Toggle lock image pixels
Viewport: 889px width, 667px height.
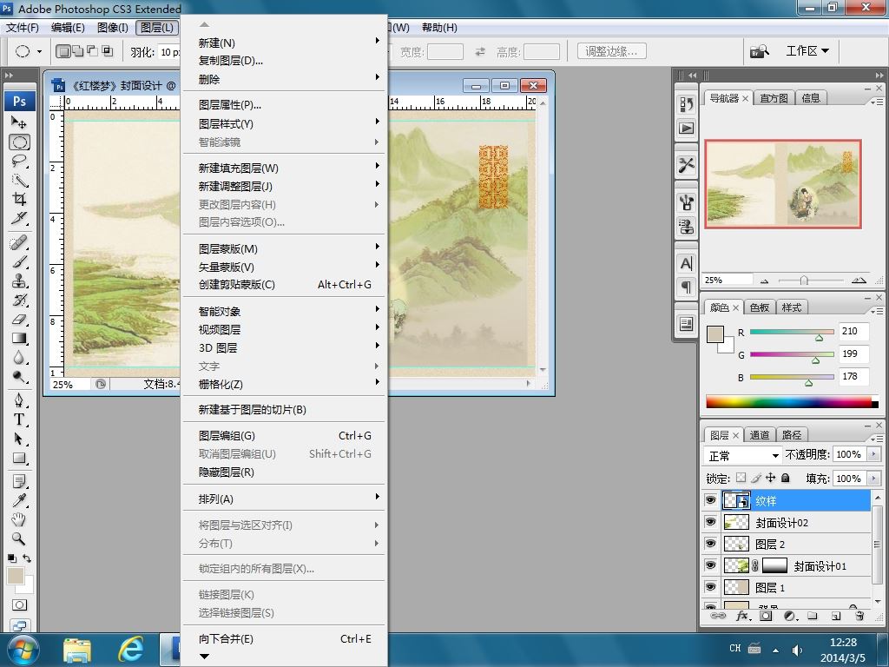[755, 479]
